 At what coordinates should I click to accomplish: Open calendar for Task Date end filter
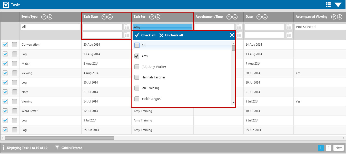pyautogui.click(x=127, y=35)
